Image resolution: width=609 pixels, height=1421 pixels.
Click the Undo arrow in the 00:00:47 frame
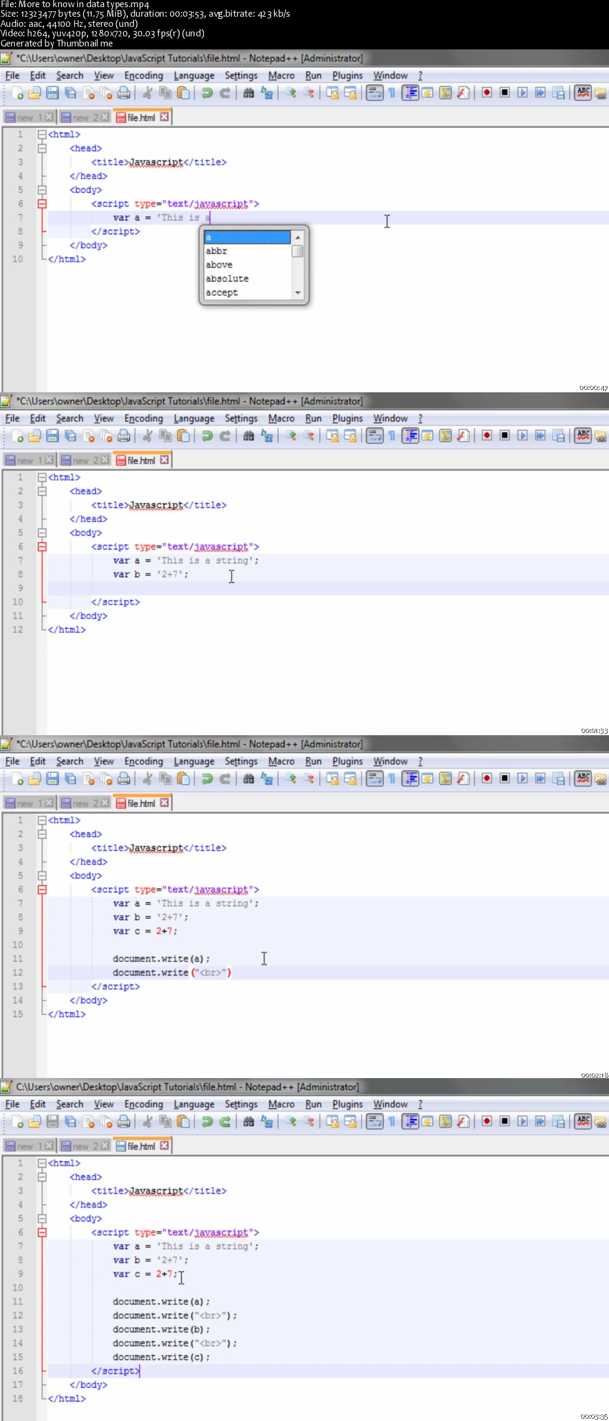[x=206, y=93]
